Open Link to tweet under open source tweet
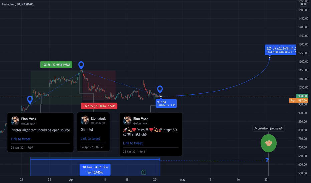Screen dimensions: 311x183 [x=21, y=139]
